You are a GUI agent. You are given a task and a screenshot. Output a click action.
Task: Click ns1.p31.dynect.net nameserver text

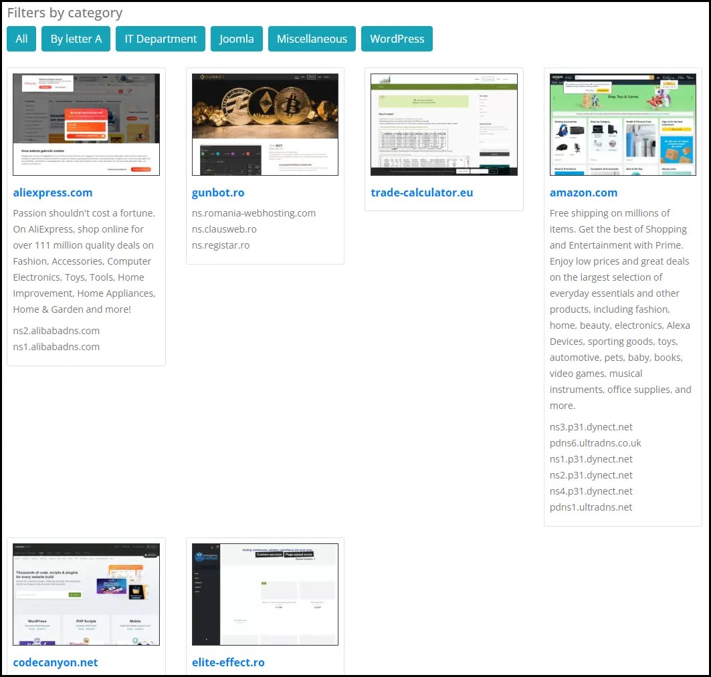pyautogui.click(x=591, y=459)
